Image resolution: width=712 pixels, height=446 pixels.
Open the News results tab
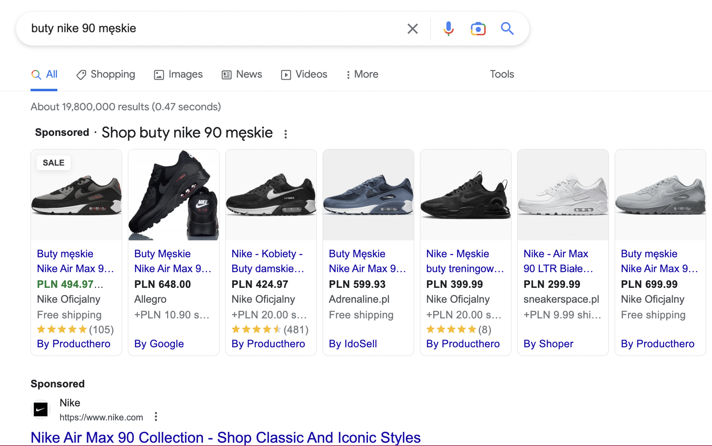242,74
